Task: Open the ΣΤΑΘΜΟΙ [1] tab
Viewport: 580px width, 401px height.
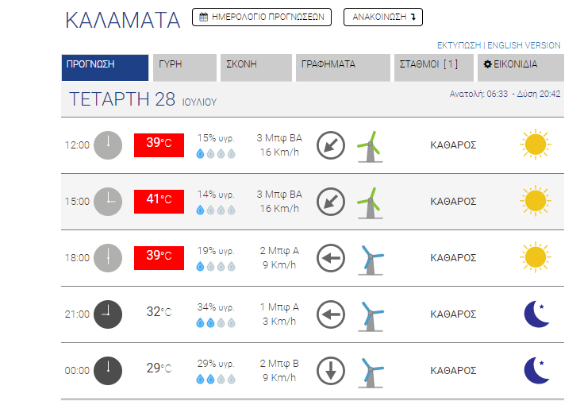Action: (x=433, y=67)
